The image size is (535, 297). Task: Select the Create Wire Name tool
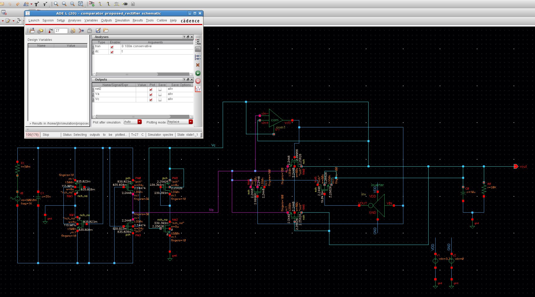117,4
